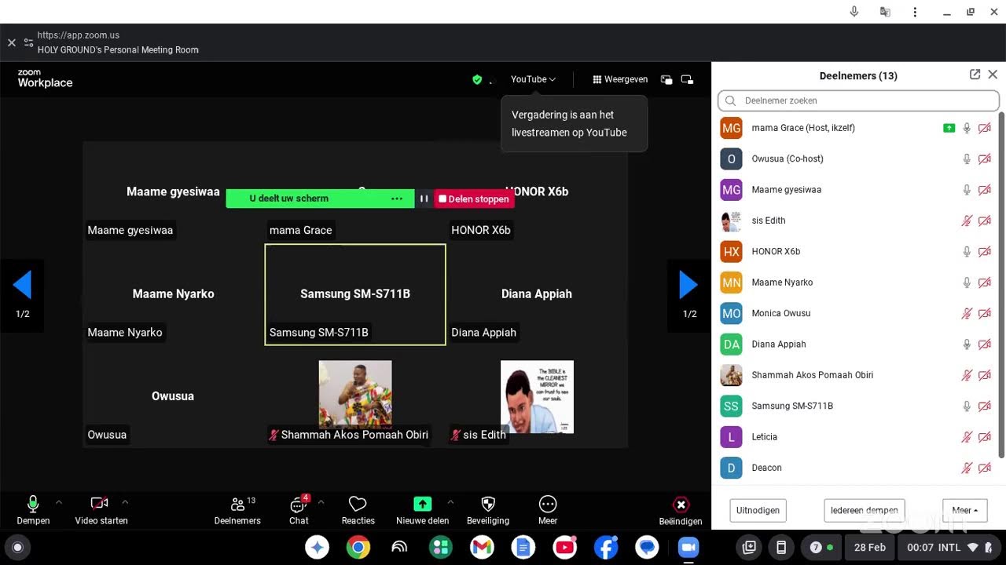Open share options three-dot menu
This screenshot has height=565, width=1006.
coord(397,199)
